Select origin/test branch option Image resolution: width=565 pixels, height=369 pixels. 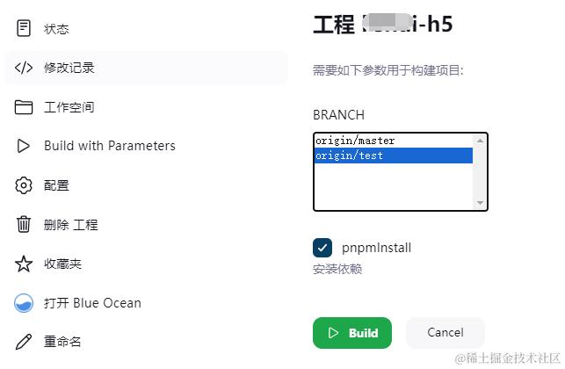click(x=350, y=156)
